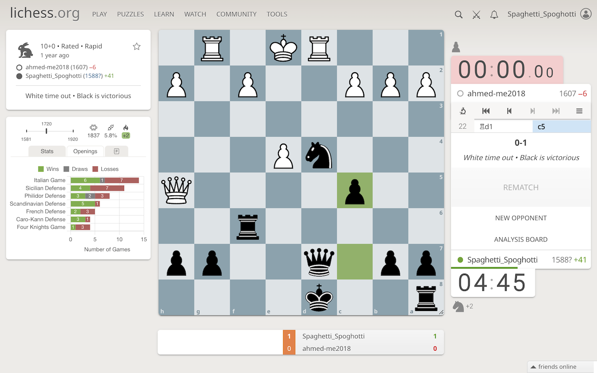Click ahmed-me2018 name above move list
The height and width of the screenshot is (373, 597).
point(496,93)
